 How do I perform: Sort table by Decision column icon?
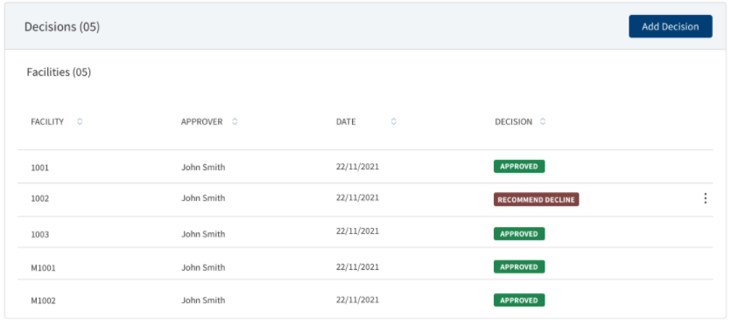point(543,121)
